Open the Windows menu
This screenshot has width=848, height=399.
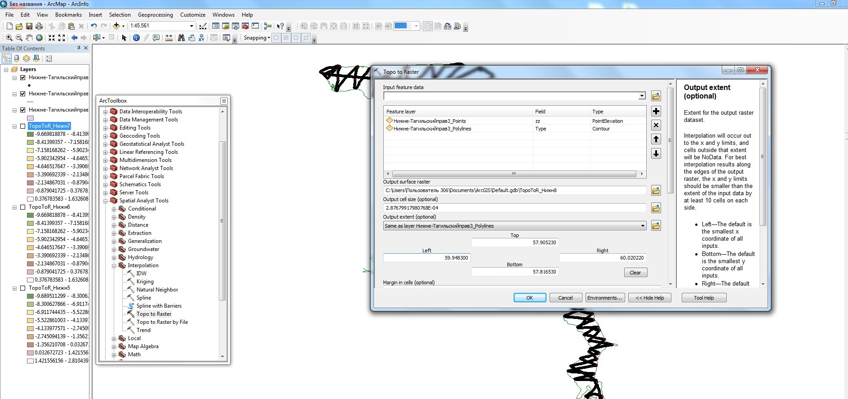(x=223, y=15)
